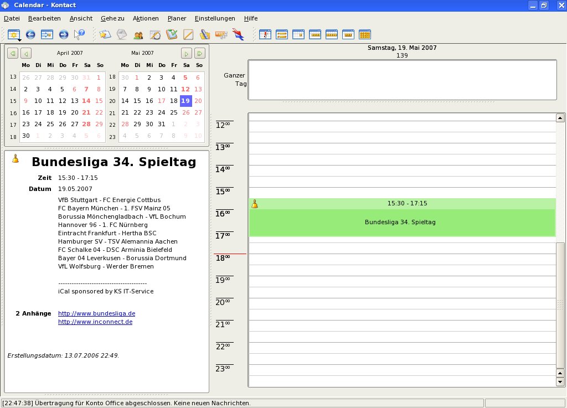
Task: Go to previous month with single-left arrow
Action: coord(26,54)
